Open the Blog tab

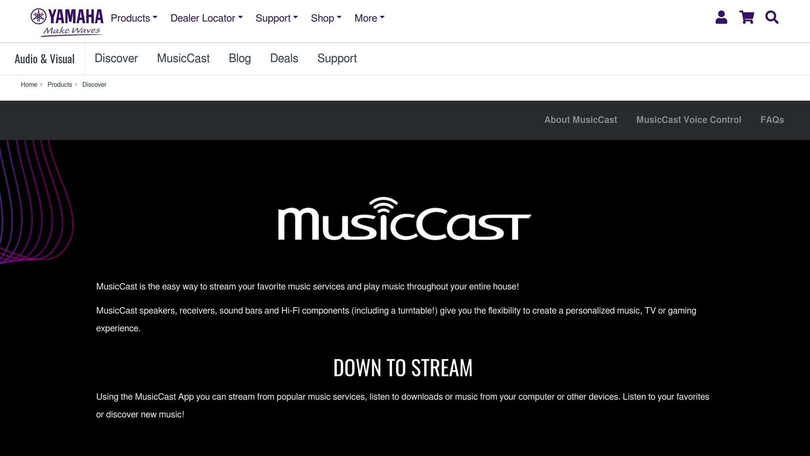(x=240, y=58)
